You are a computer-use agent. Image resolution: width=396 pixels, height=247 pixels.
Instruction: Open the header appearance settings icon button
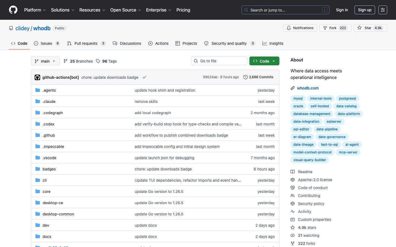[x=383, y=10]
